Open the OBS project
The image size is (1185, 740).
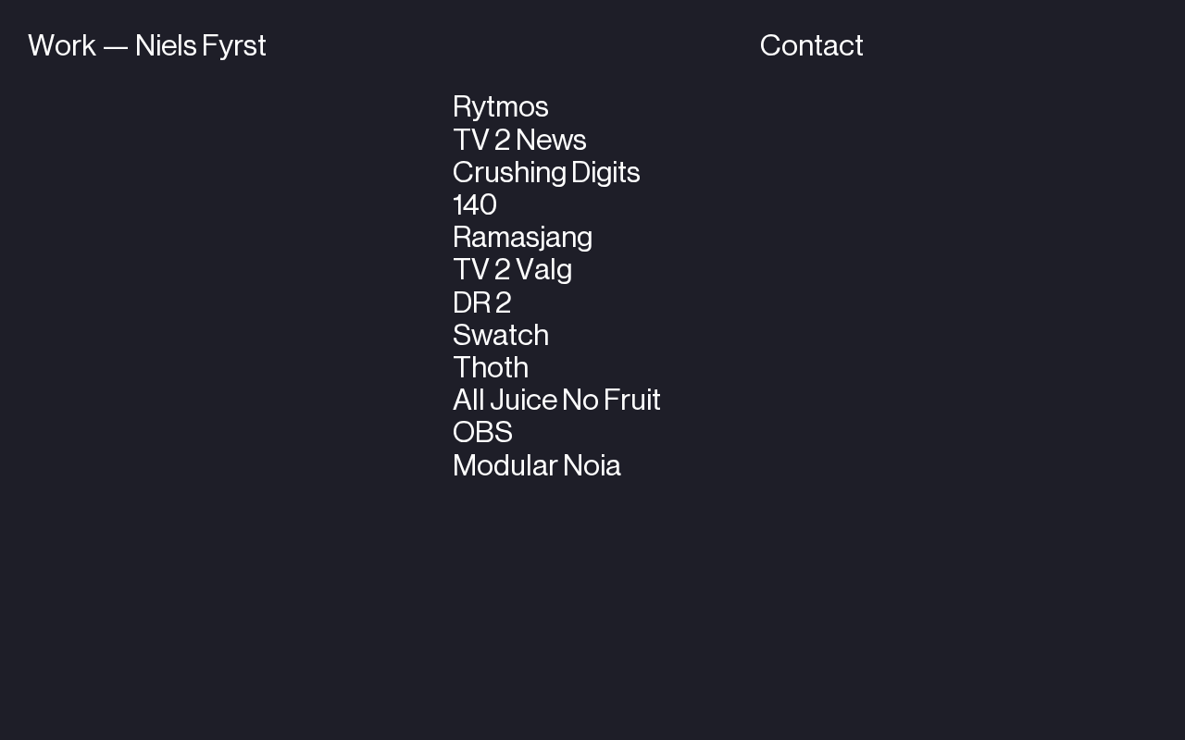482,432
